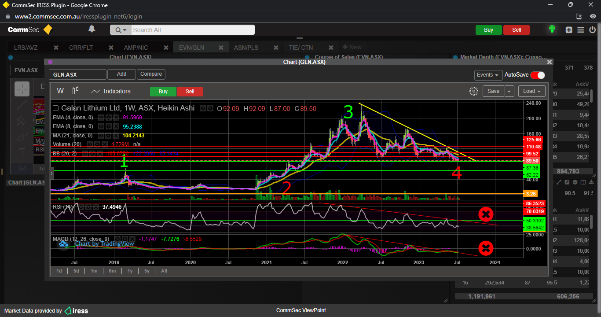Expand the Load dropdown

point(532,91)
